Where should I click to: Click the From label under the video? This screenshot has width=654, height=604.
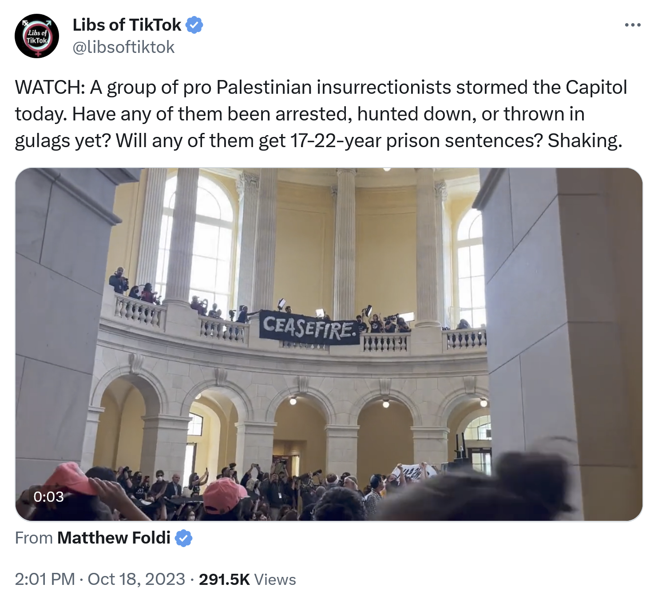point(34,538)
